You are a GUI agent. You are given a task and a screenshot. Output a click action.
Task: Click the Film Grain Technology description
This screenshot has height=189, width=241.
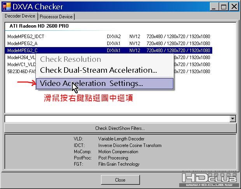click(119, 164)
